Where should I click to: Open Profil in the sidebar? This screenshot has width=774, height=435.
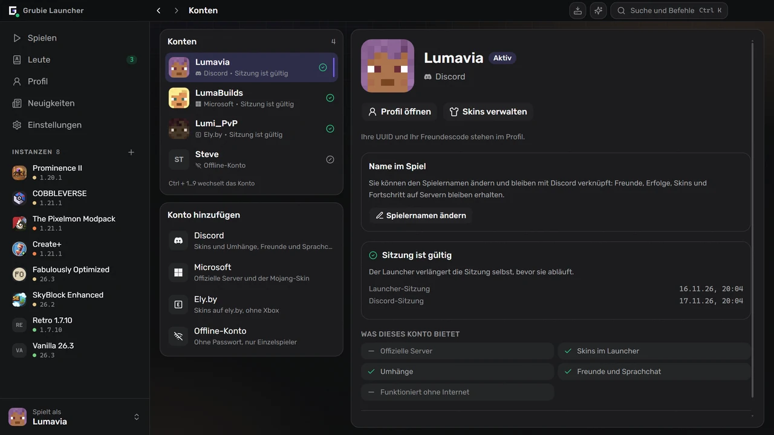tap(74, 82)
